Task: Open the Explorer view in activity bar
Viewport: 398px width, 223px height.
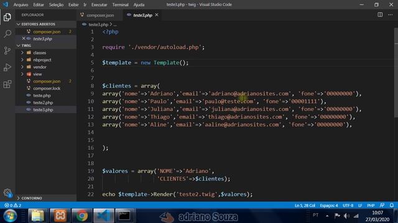Action: (x=7, y=17)
